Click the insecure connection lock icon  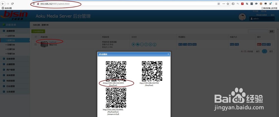(38, 4)
